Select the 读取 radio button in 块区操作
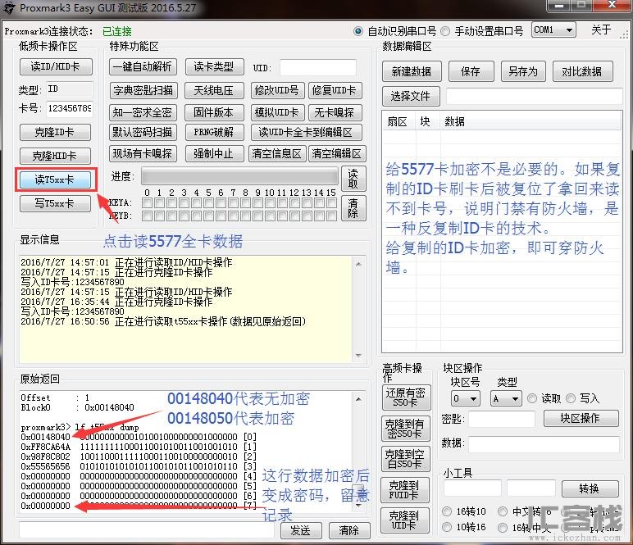633x545 pixels. [x=532, y=398]
